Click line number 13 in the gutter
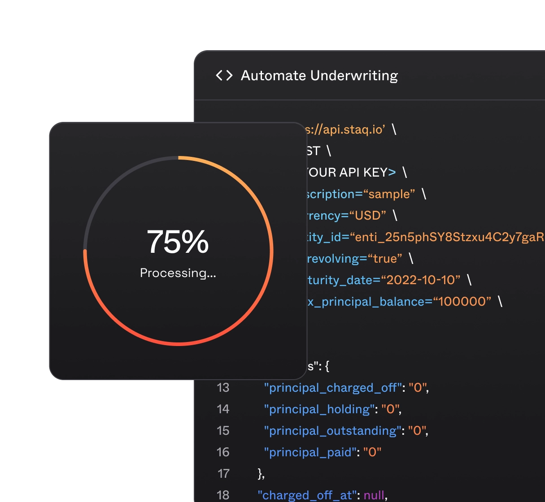 click(x=223, y=388)
